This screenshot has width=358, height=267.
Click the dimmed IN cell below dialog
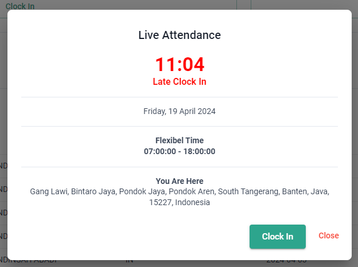click(x=130, y=262)
